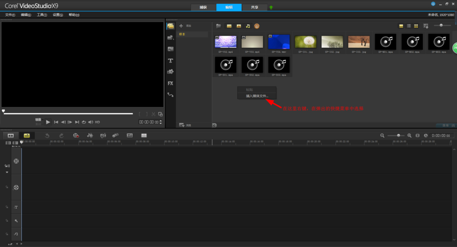This screenshot has height=247, width=457.
Task: Open the Title (T) library
Action: tap(170, 60)
